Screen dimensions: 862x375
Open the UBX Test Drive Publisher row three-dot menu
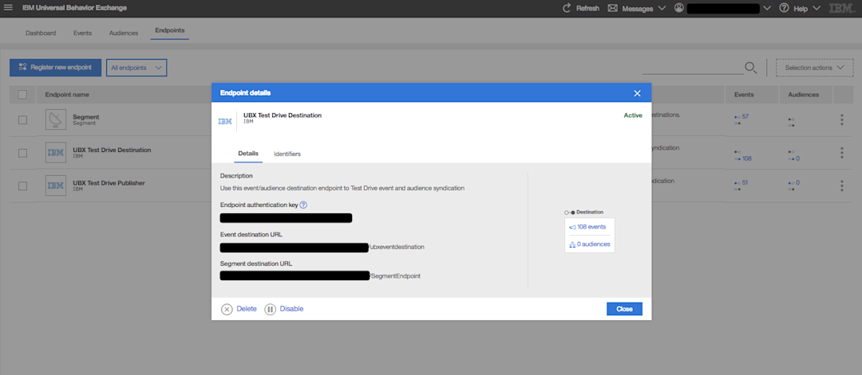tap(842, 186)
